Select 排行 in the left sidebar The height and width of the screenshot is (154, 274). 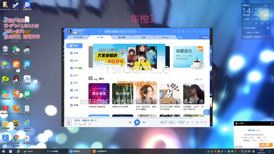pyautogui.click(x=74, y=75)
